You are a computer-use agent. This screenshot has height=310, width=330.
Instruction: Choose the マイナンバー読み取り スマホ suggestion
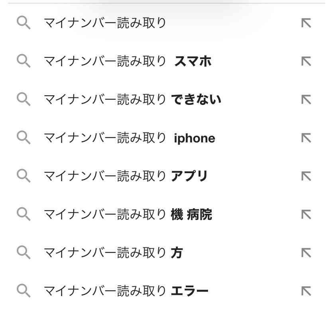pos(127,61)
